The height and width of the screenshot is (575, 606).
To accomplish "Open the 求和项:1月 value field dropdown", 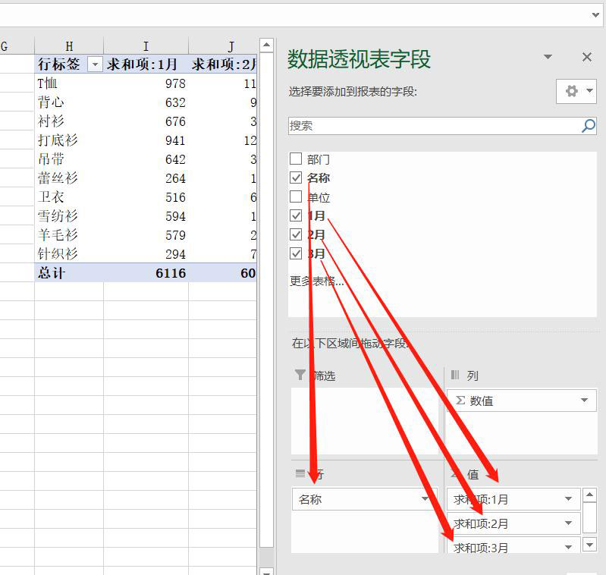I will click(568, 499).
